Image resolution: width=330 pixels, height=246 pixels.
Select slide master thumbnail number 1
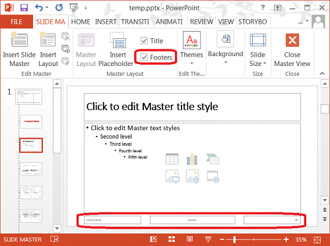(x=28, y=96)
